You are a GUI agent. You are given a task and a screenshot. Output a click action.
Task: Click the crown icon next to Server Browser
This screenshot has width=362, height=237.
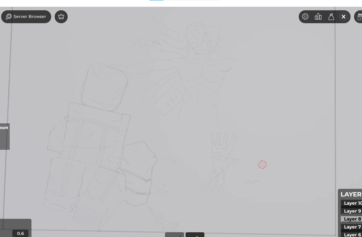(61, 17)
